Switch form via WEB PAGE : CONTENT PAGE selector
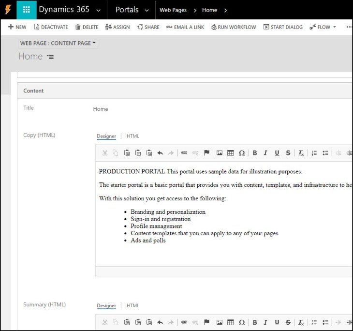This screenshot has width=353, height=331. [x=58, y=43]
